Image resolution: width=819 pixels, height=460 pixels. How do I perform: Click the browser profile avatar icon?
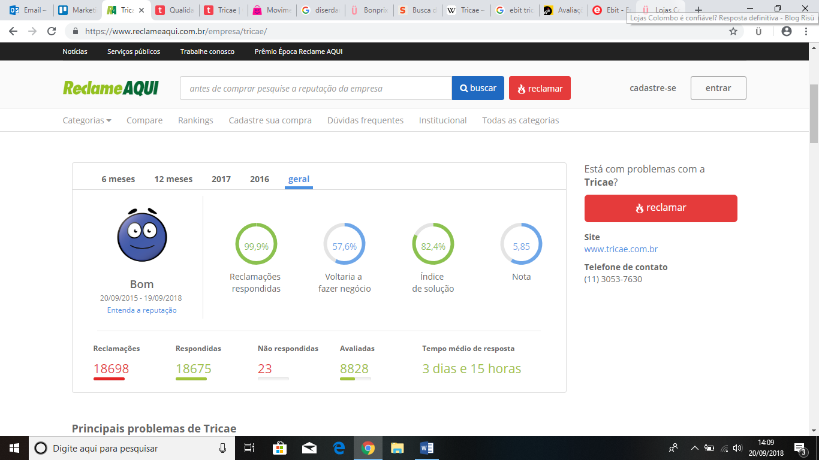pos(787,31)
